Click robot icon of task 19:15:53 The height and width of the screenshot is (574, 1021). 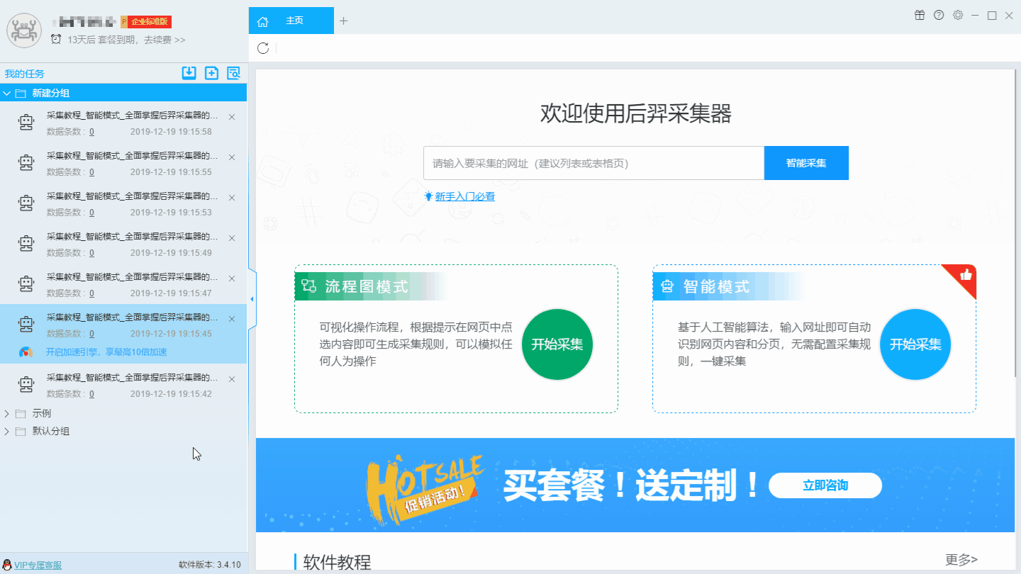pos(26,204)
